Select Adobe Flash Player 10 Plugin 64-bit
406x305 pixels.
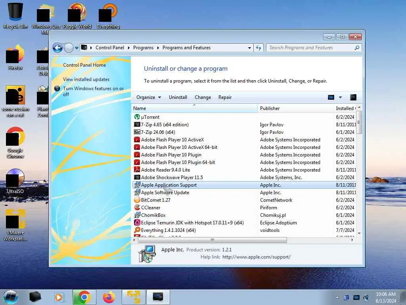coord(244,162)
